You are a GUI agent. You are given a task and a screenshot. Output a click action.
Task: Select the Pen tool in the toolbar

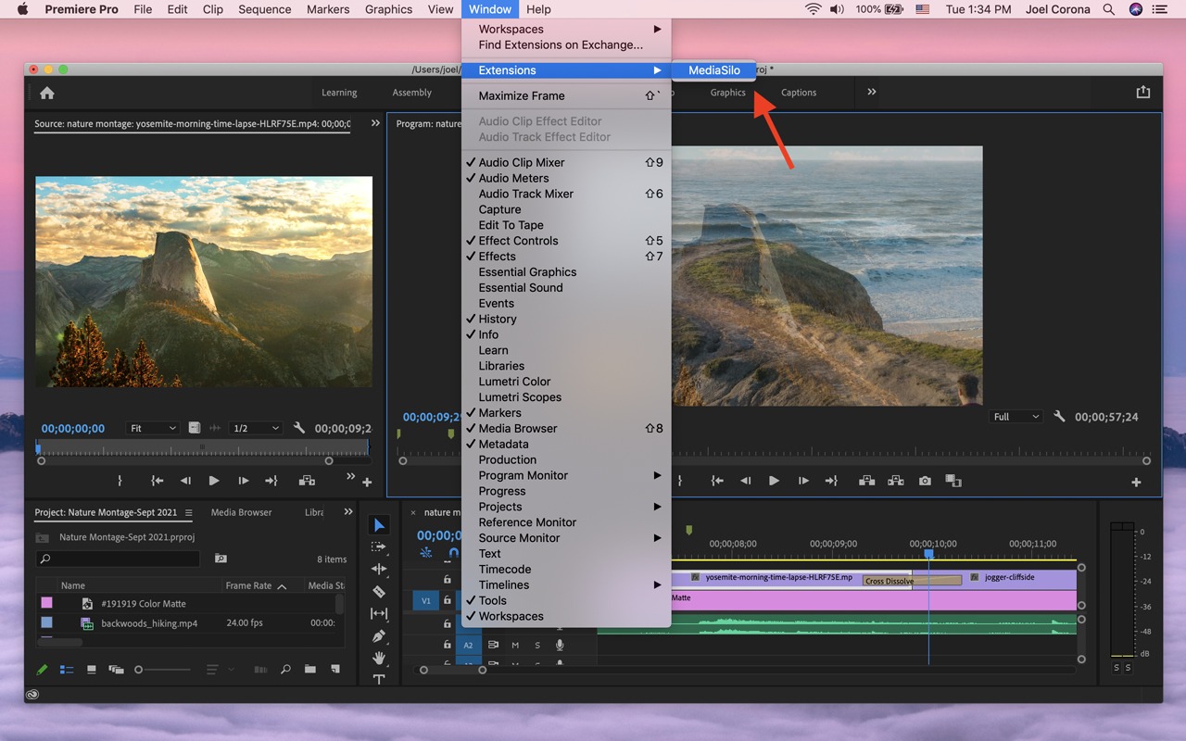point(379,636)
